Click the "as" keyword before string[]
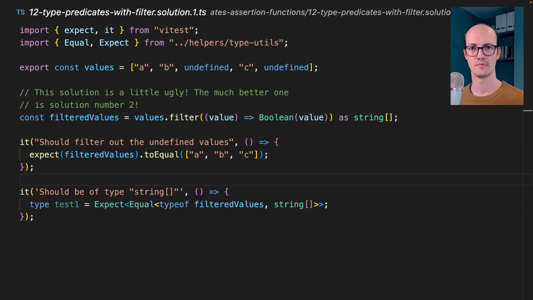Viewport: 533px width, 300px height. (344, 118)
